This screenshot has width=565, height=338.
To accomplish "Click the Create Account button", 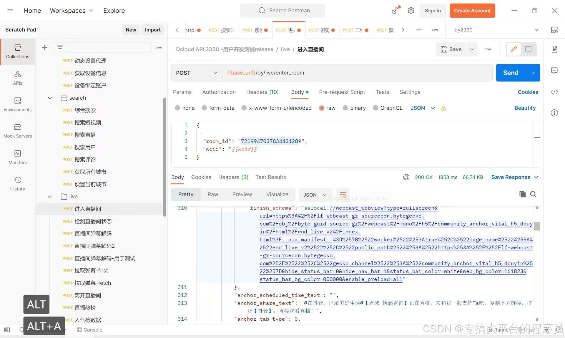I will (x=472, y=11).
